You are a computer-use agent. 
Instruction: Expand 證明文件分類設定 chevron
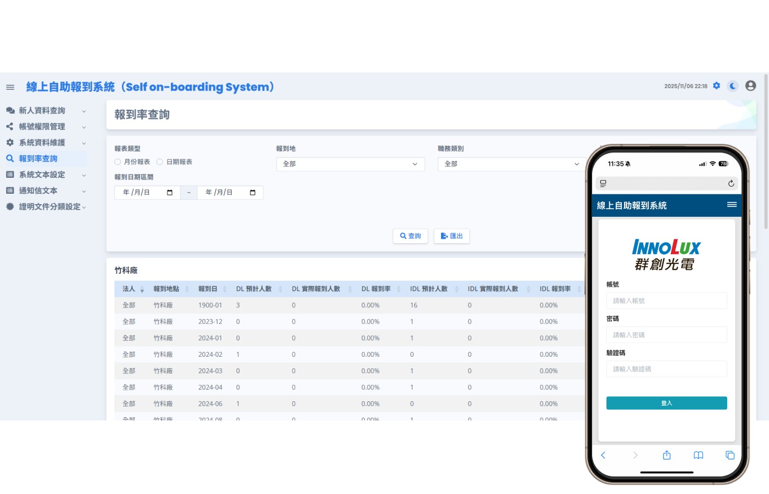(x=83, y=207)
